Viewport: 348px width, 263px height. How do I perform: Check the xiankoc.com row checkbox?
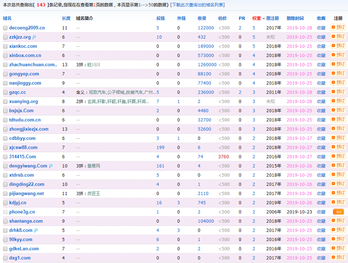click(x=5, y=47)
